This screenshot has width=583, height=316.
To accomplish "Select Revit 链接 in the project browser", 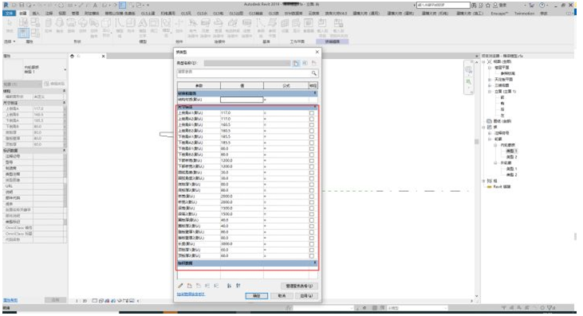I will click(502, 186).
